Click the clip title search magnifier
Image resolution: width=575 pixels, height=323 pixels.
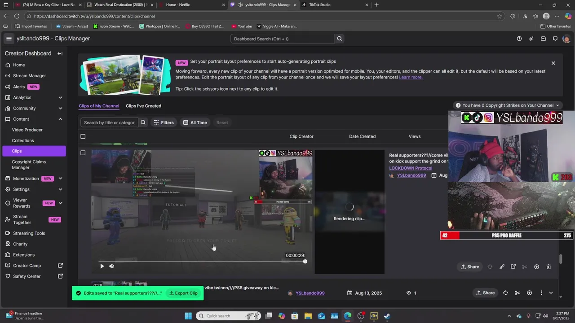coord(143,122)
